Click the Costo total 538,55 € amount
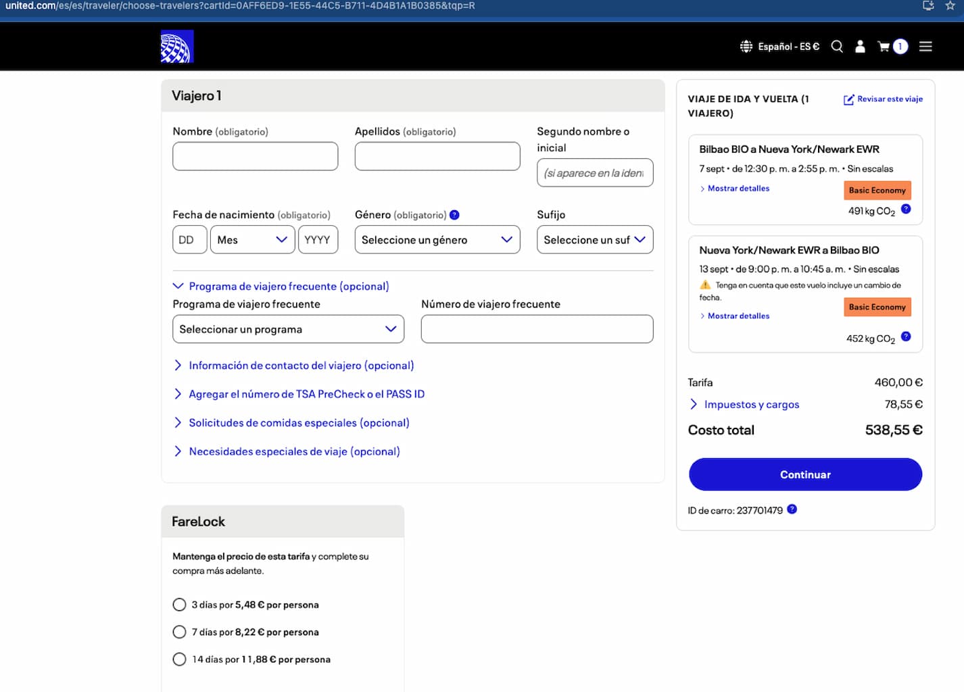Viewport: 964px width, 692px height. tap(894, 430)
